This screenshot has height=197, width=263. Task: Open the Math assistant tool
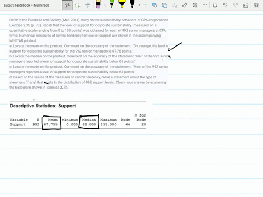(x=195, y=5)
